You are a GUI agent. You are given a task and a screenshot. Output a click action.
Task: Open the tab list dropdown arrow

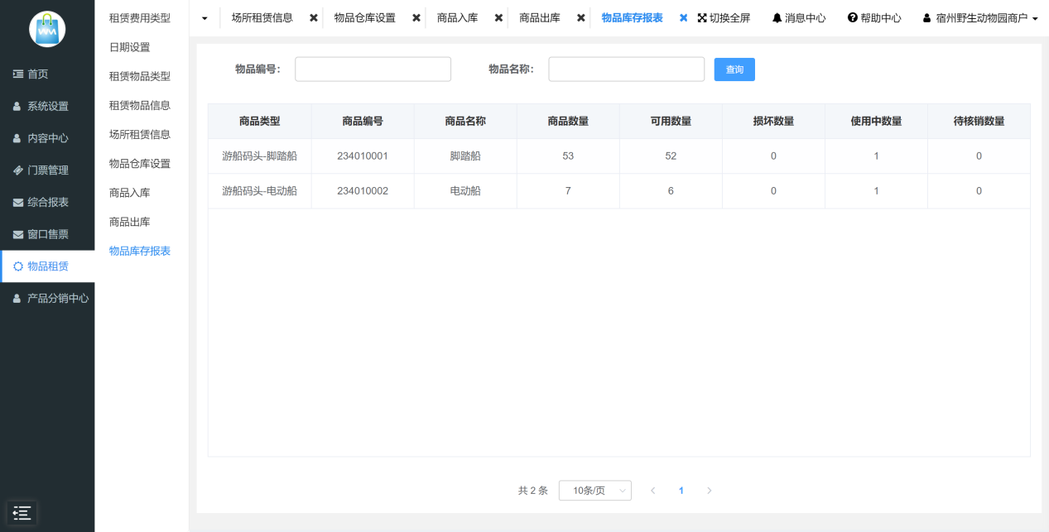coord(205,18)
